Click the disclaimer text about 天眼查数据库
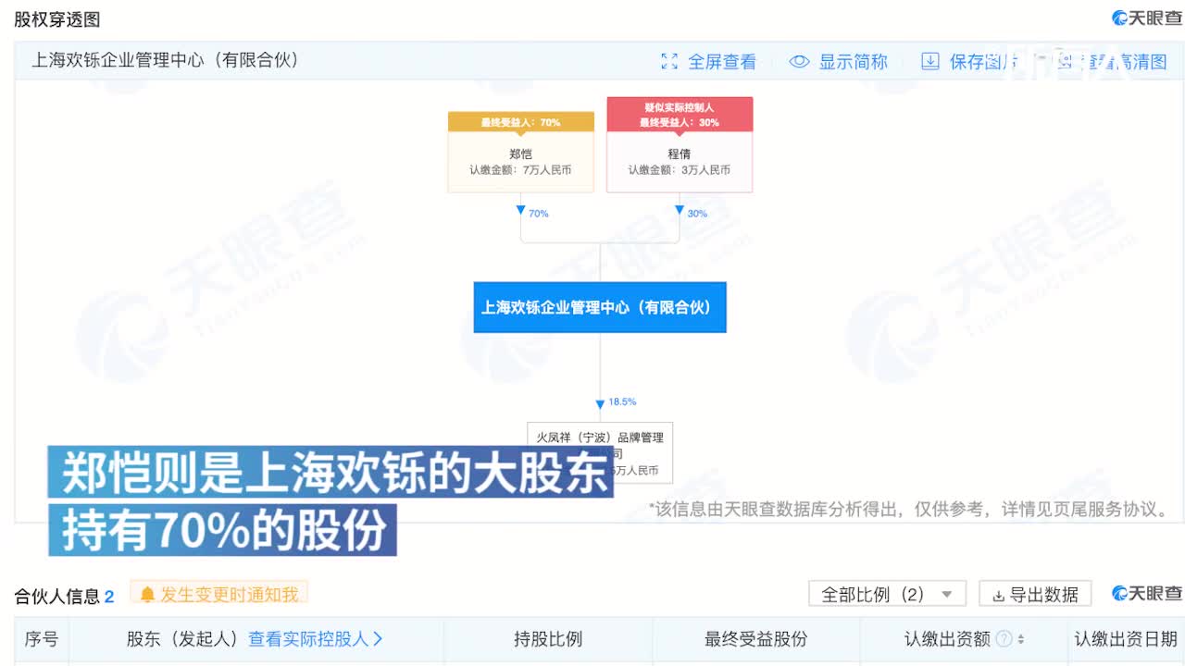This screenshot has height=666, width=1185. click(x=909, y=510)
